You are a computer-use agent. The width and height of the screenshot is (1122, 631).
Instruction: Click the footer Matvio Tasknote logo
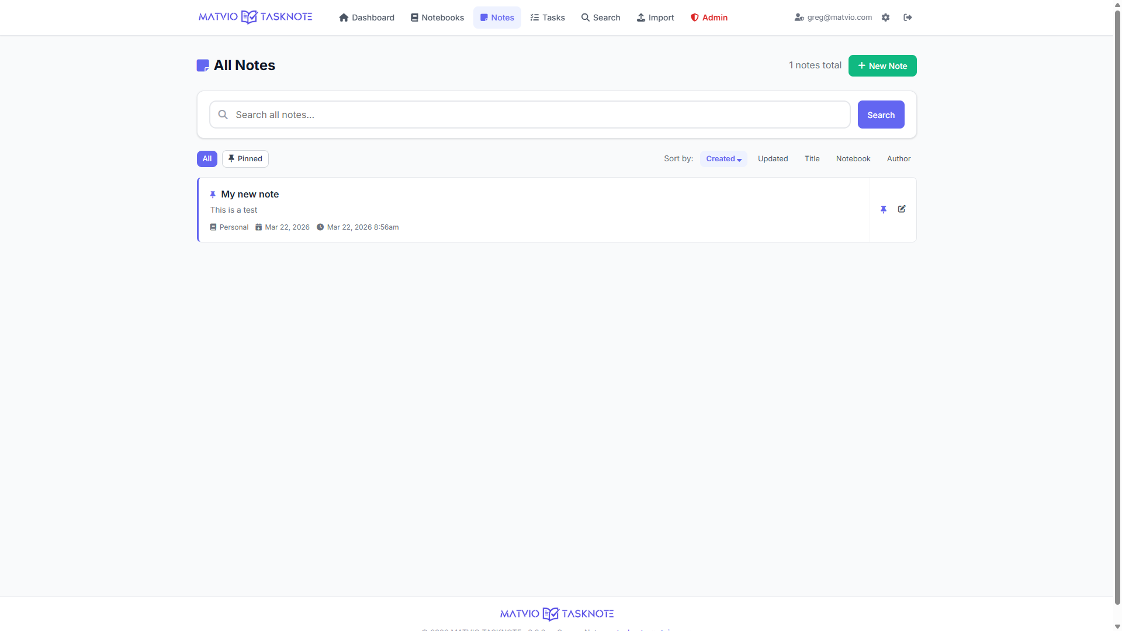click(x=556, y=613)
